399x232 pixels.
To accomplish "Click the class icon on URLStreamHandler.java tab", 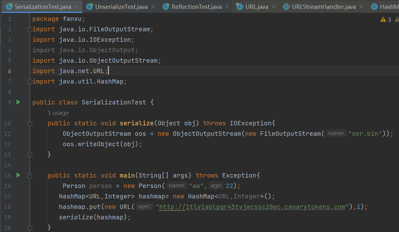I will click(286, 7).
